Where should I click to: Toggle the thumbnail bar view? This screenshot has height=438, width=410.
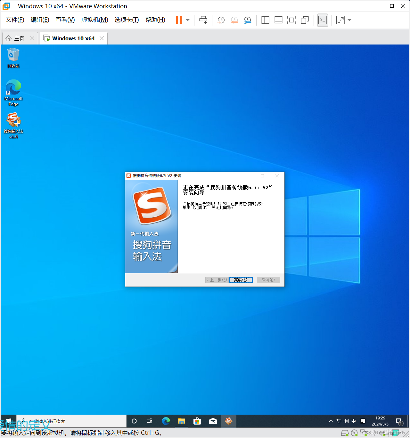tap(278, 20)
